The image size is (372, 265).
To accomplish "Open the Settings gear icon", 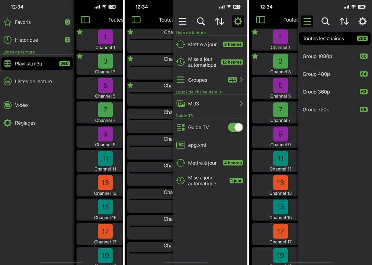I will coord(238,21).
